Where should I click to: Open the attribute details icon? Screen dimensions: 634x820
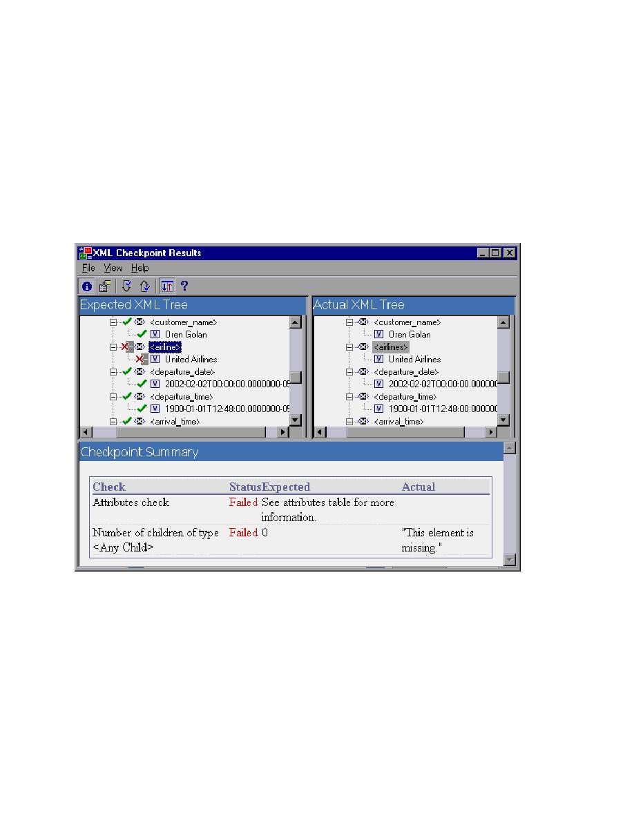click(x=104, y=286)
